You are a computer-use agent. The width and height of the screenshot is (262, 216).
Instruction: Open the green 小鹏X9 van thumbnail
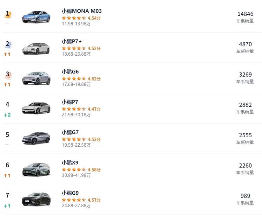click(x=36, y=169)
